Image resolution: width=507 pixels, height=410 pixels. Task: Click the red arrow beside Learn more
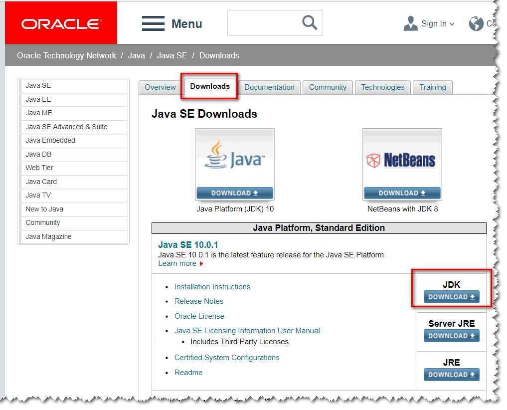pyautogui.click(x=201, y=264)
